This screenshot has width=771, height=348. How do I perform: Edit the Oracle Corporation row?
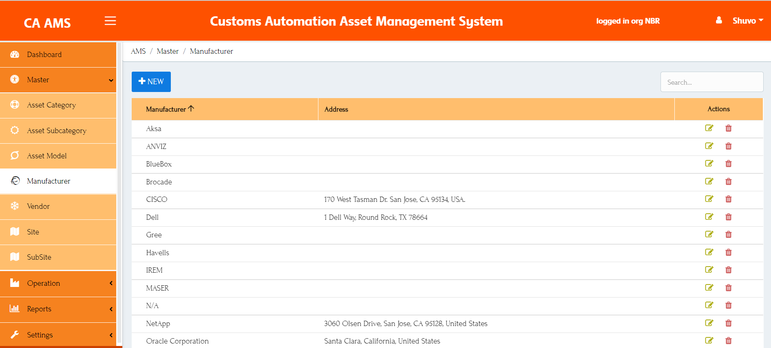coord(709,341)
